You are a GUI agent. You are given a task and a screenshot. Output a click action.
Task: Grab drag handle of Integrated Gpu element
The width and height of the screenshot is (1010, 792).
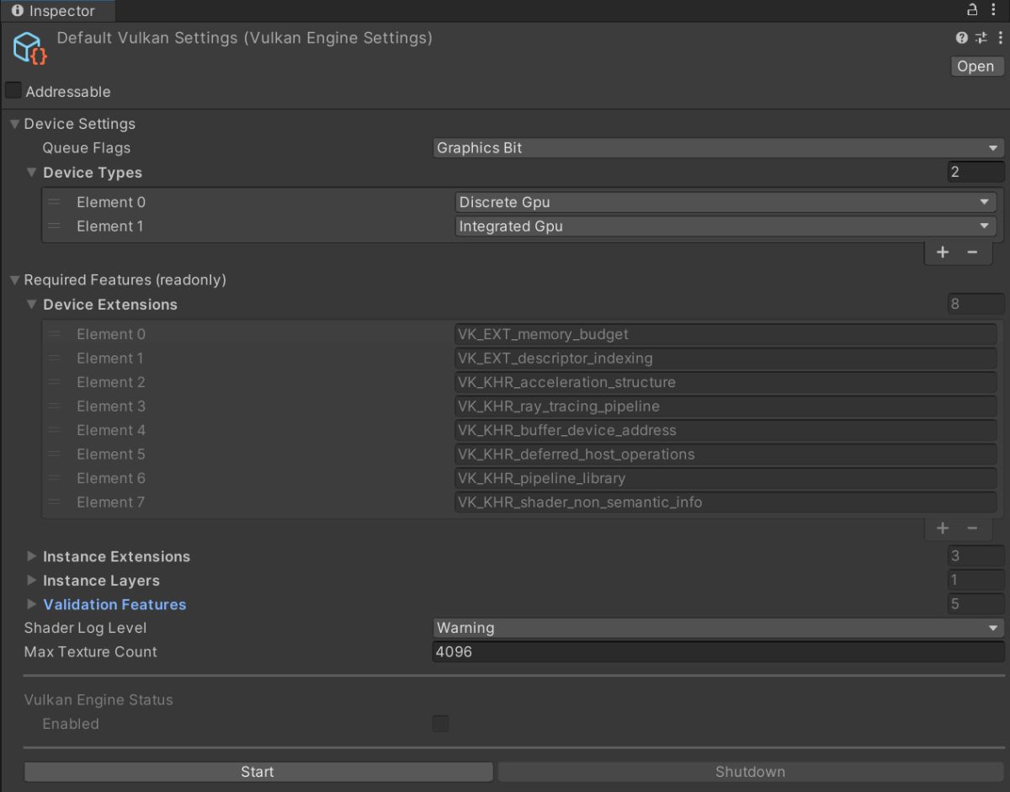click(x=55, y=226)
